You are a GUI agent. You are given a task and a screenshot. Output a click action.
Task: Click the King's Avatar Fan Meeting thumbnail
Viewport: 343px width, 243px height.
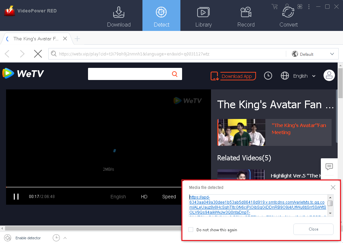coord(241,132)
